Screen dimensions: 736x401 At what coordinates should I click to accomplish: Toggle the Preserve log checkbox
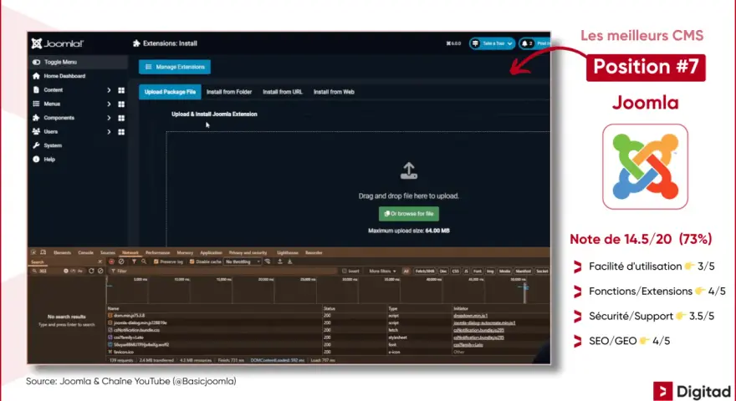[x=156, y=261]
